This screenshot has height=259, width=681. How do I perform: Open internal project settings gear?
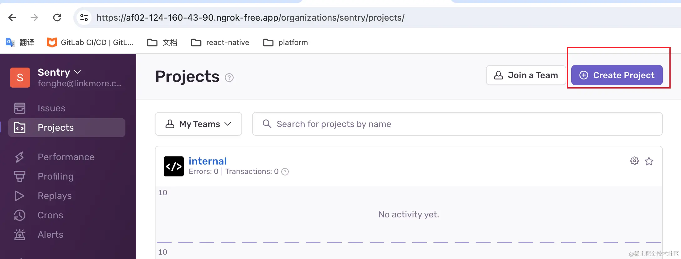[635, 161]
